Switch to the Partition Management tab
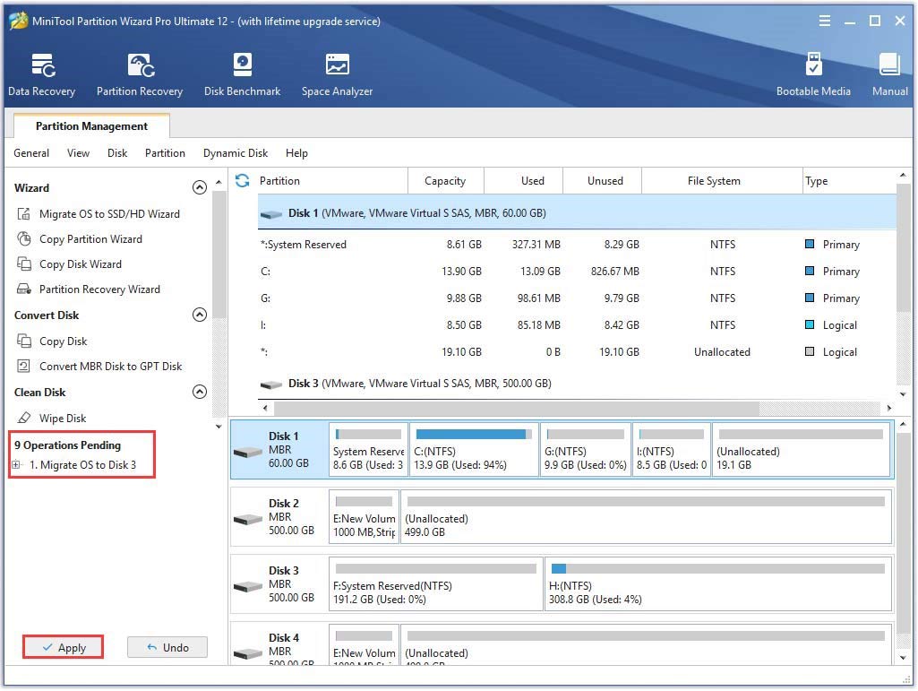Screen dimensions: 918x691 [91, 125]
